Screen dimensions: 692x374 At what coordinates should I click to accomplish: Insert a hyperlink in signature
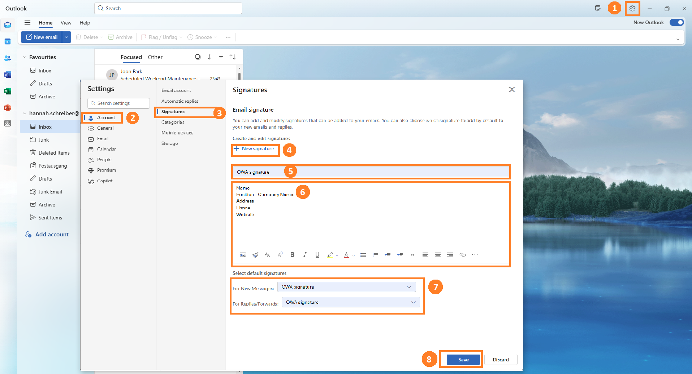coord(462,255)
